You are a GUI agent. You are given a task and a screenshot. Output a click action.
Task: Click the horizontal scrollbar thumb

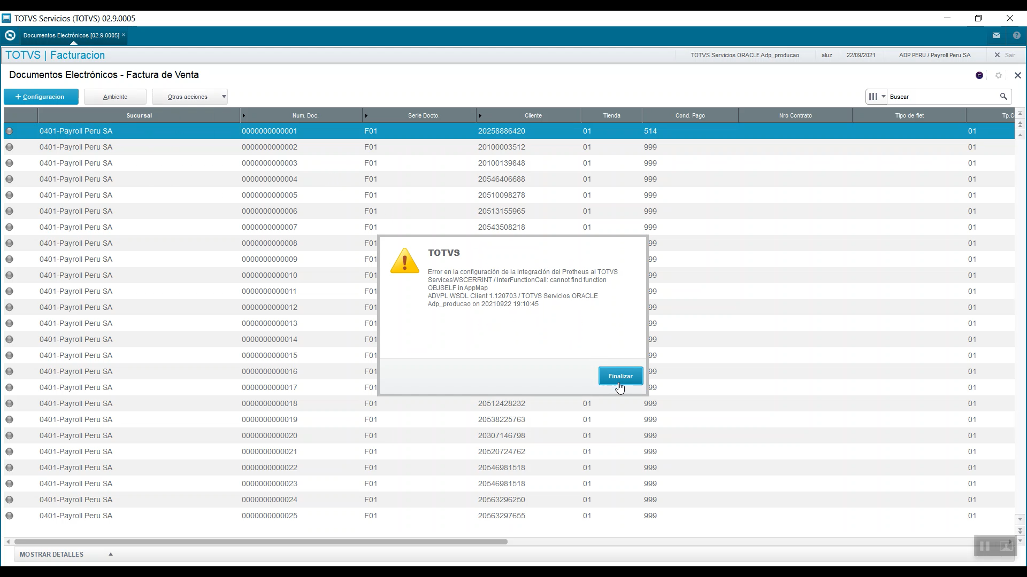pyautogui.click(x=260, y=542)
